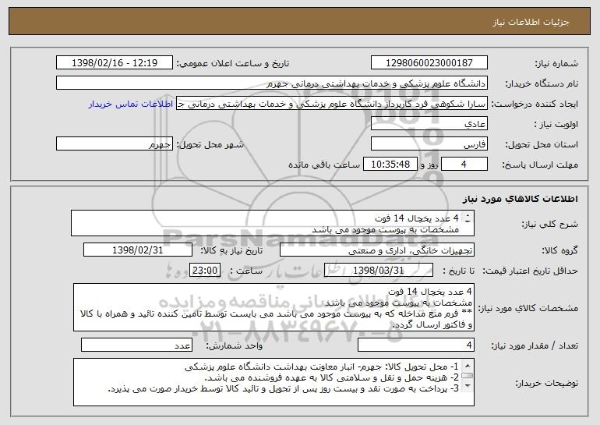600x425 pixels.
Task: Click the label مهلت ارسال پاسخ
Action: coord(540,165)
